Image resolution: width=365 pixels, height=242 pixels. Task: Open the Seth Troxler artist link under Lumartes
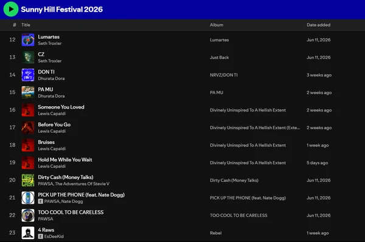pos(50,44)
